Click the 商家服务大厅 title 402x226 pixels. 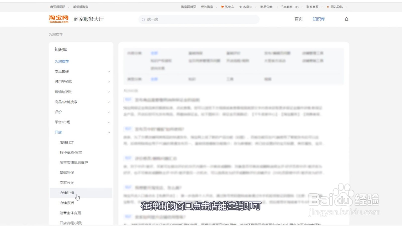pos(89,19)
